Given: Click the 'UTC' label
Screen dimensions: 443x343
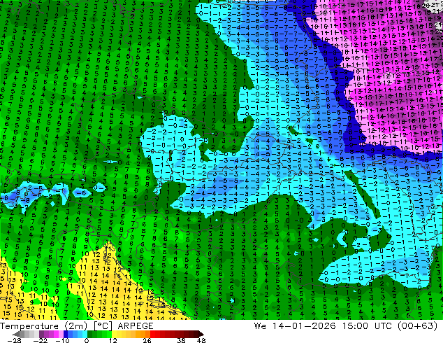Looking at the screenshot, I should [x=383, y=326].
